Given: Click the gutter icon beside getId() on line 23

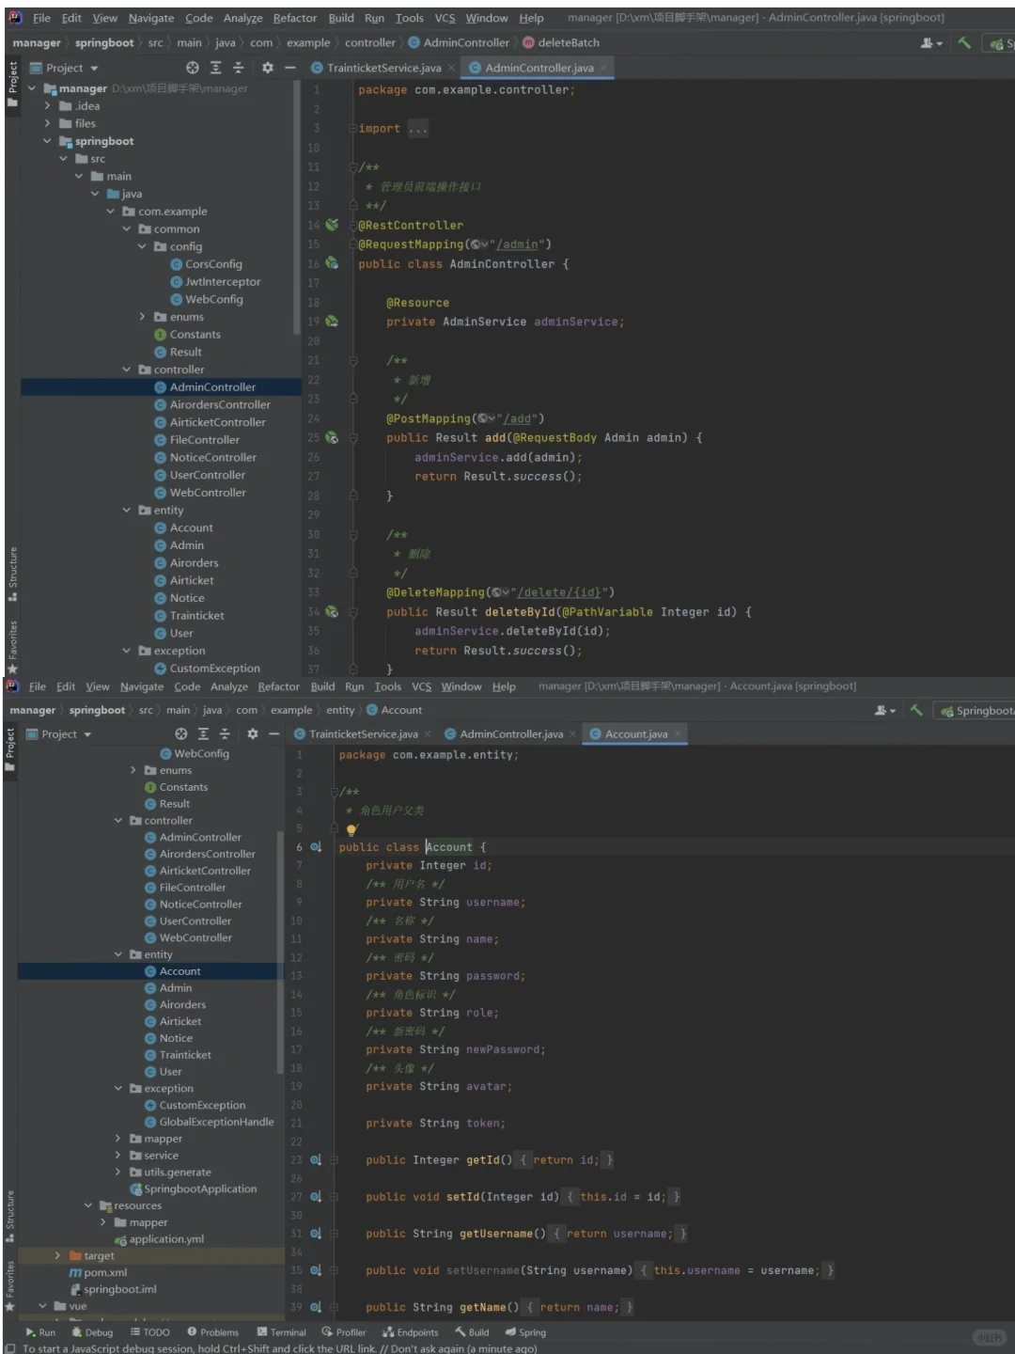Looking at the screenshot, I should 316,1159.
